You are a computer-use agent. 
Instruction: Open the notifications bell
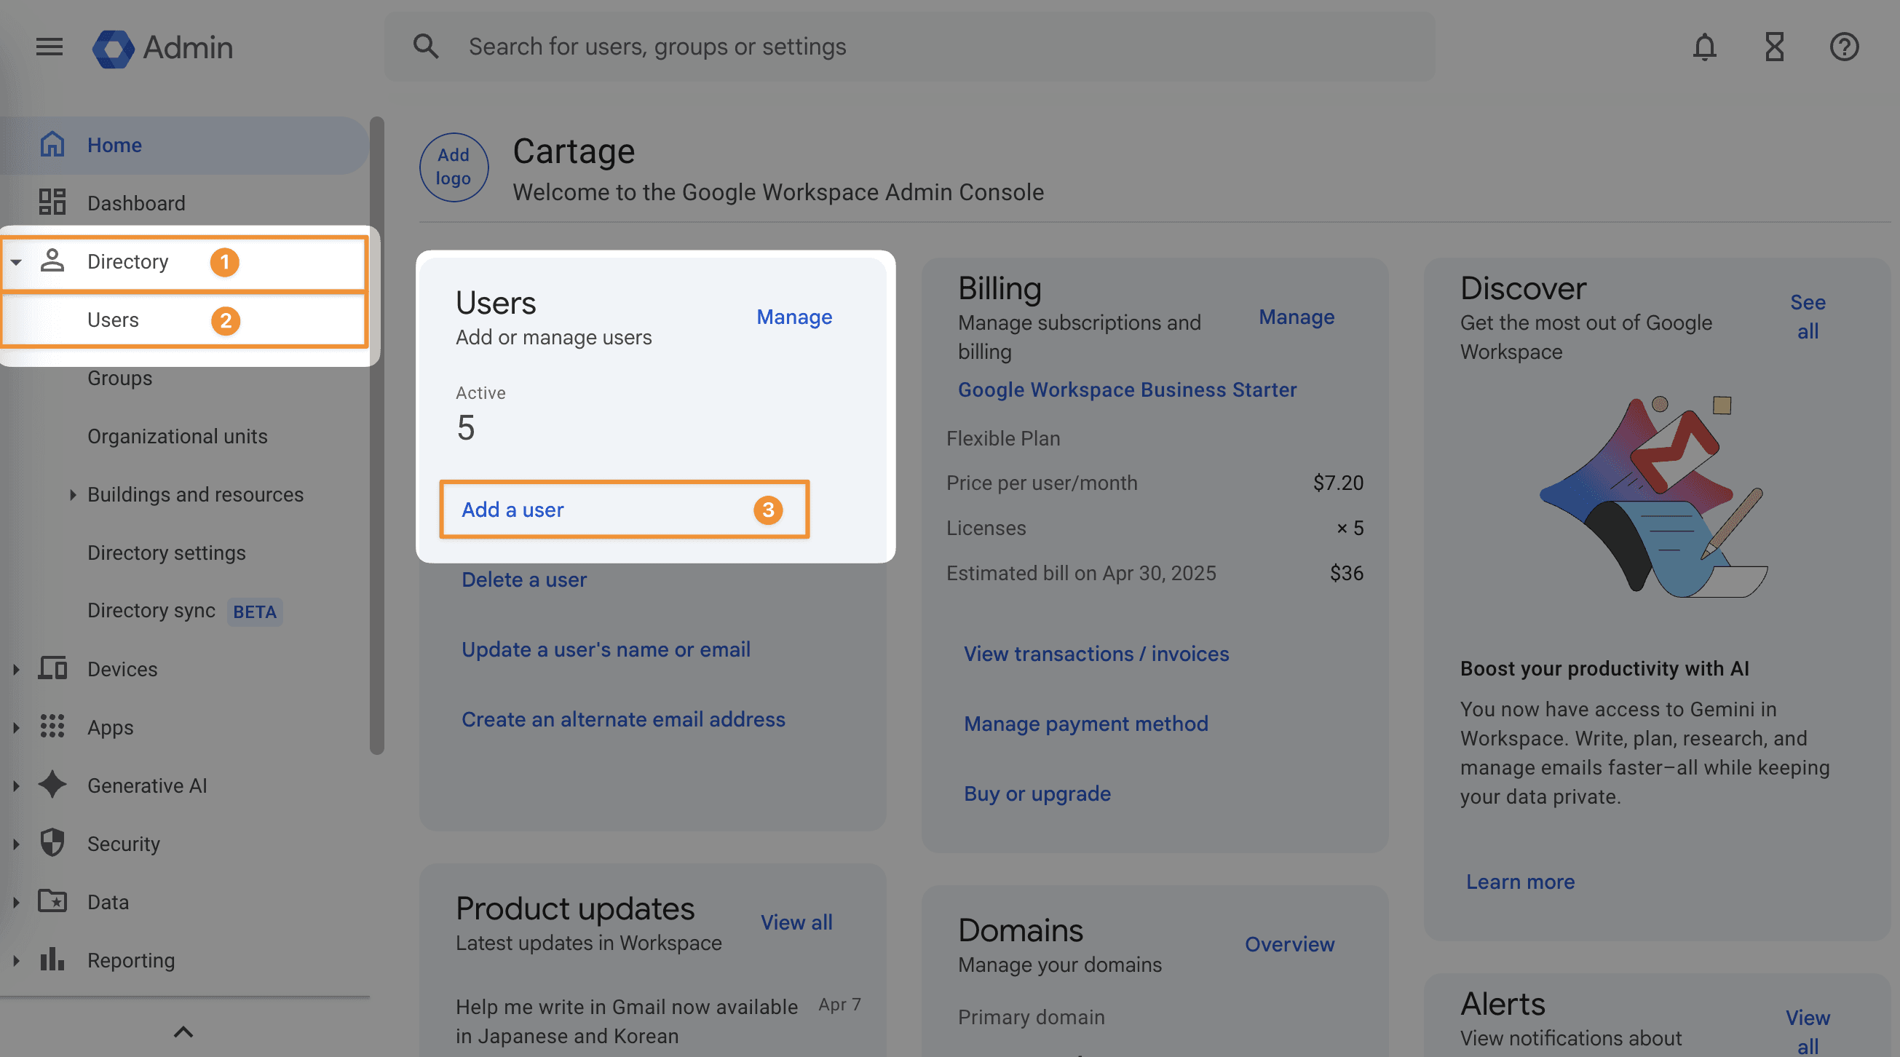(1703, 47)
